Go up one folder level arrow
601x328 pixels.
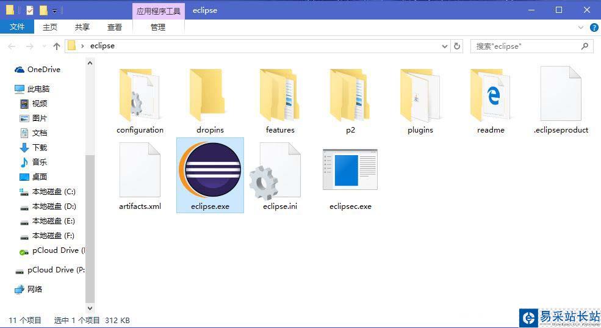(57, 46)
